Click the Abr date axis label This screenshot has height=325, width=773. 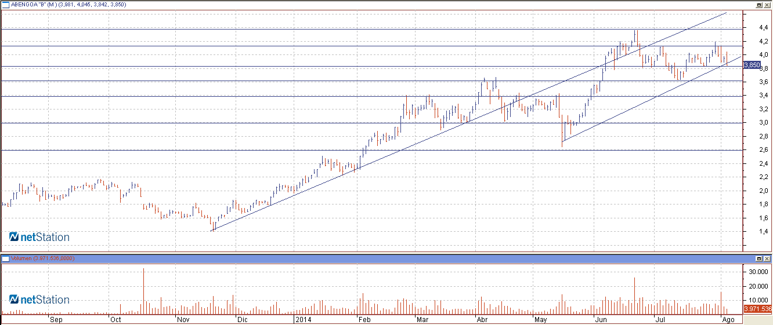(482, 319)
